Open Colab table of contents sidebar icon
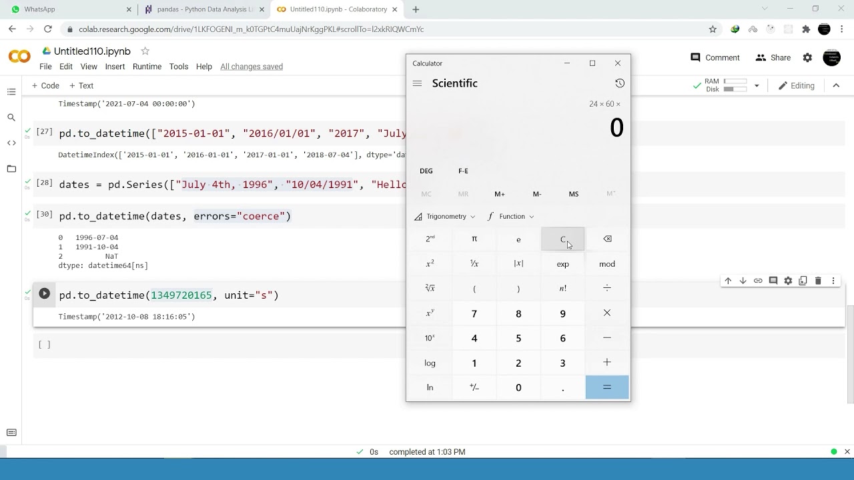854x480 pixels. (x=11, y=92)
